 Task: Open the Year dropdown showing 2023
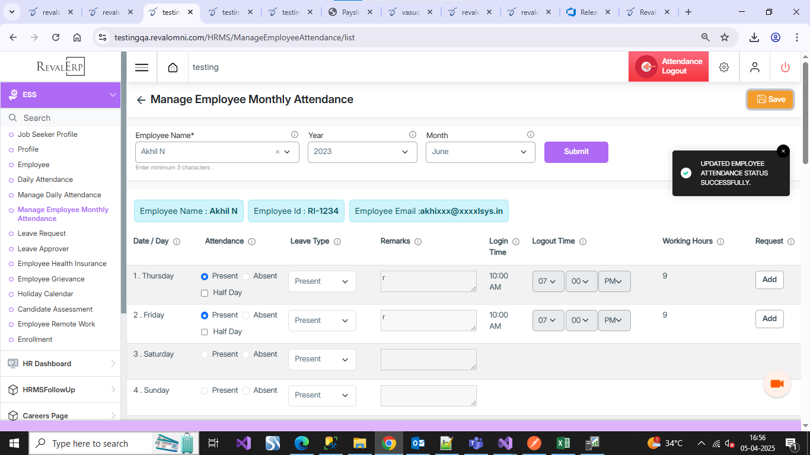pyautogui.click(x=362, y=152)
